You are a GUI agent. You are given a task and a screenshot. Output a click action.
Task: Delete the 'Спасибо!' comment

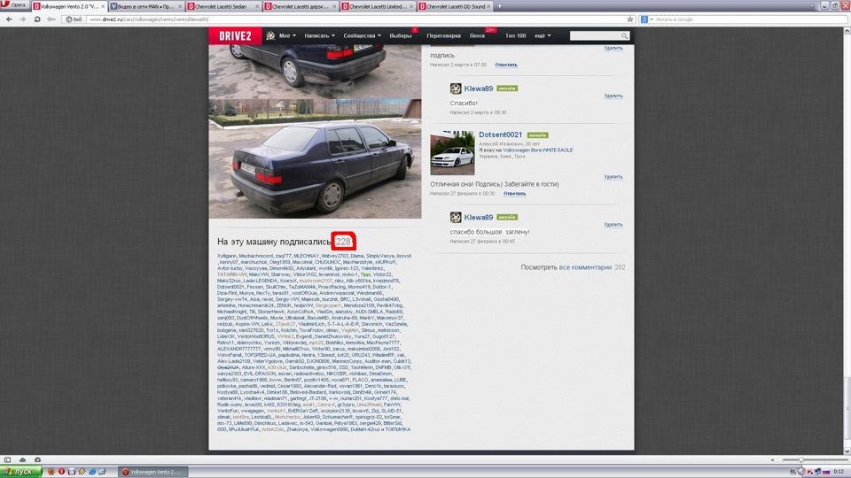pyautogui.click(x=613, y=96)
